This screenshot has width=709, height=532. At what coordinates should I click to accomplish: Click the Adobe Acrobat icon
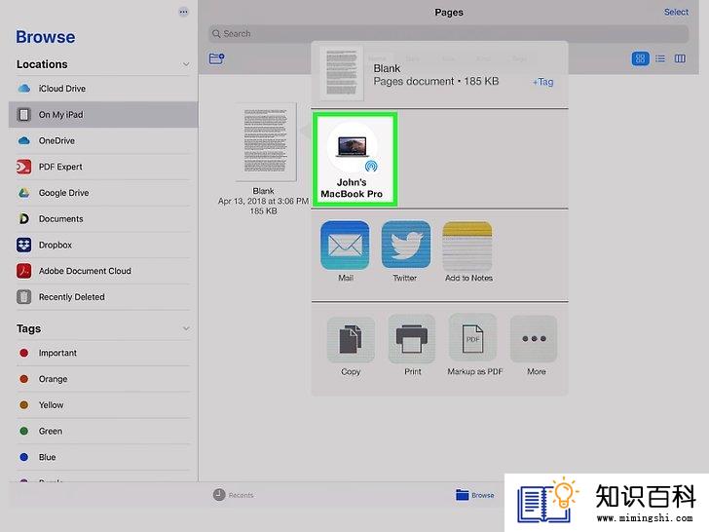[x=24, y=271]
